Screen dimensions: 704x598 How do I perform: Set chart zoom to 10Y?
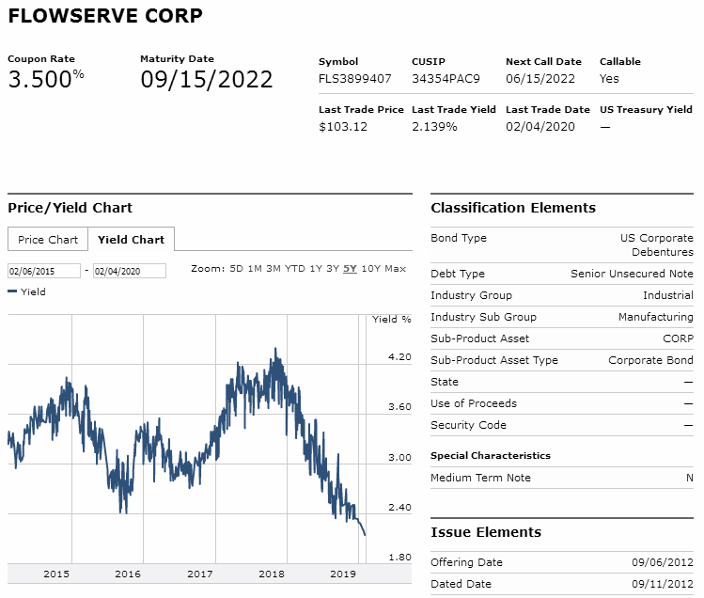371,269
